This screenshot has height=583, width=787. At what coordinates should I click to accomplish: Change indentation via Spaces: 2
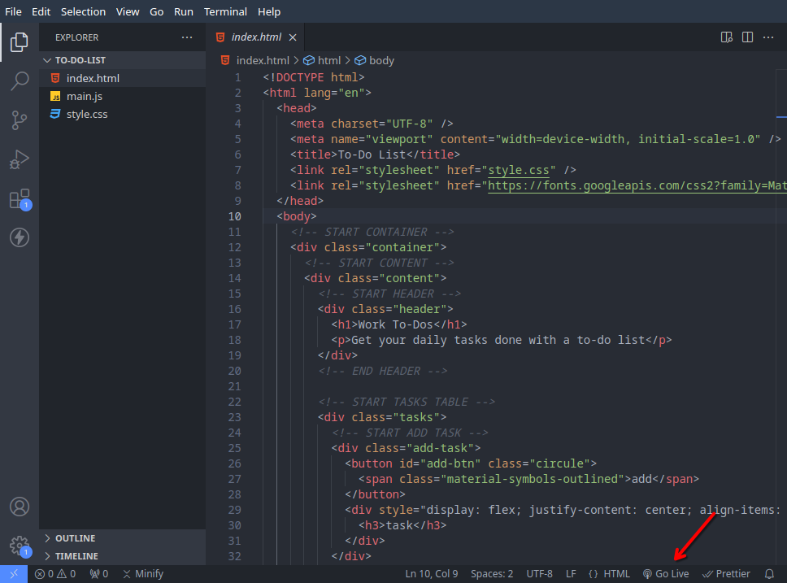pos(492,573)
